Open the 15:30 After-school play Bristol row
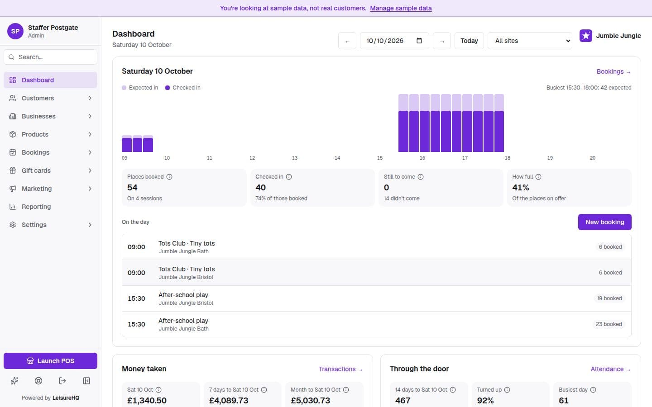Viewport: 652px width, 407px height. [377, 298]
